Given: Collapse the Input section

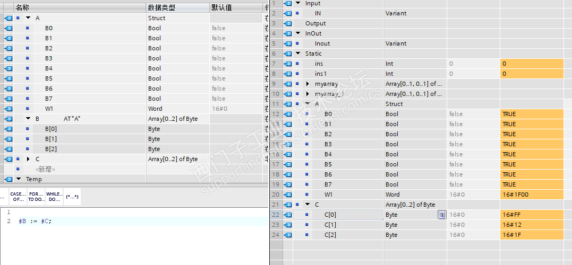Looking at the screenshot, I should click(298, 3).
